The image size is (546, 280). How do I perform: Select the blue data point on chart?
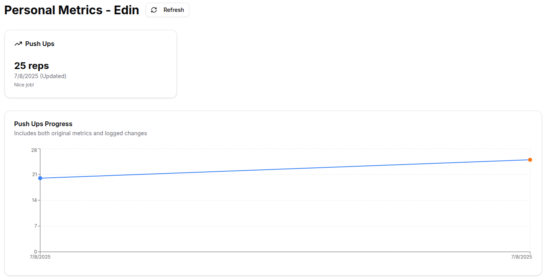pos(40,178)
